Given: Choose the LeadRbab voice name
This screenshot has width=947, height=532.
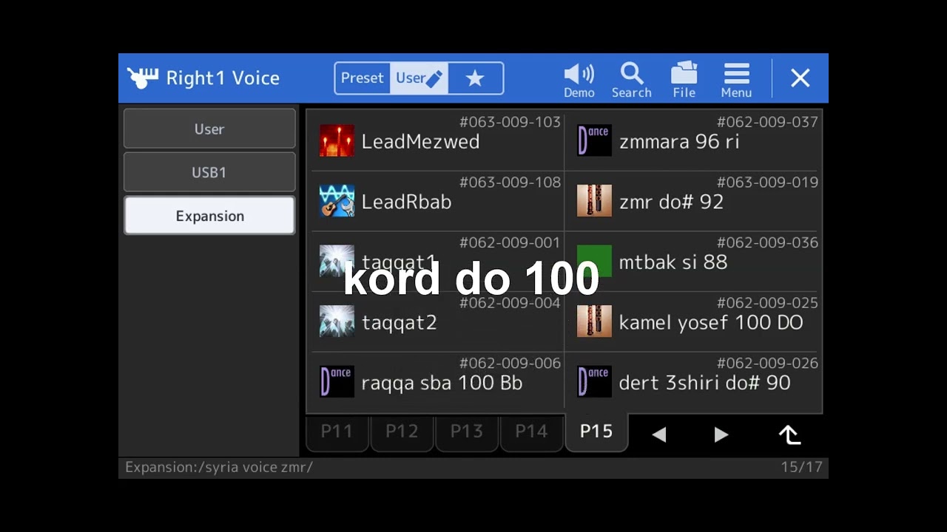Looking at the screenshot, I should (406, 202).
